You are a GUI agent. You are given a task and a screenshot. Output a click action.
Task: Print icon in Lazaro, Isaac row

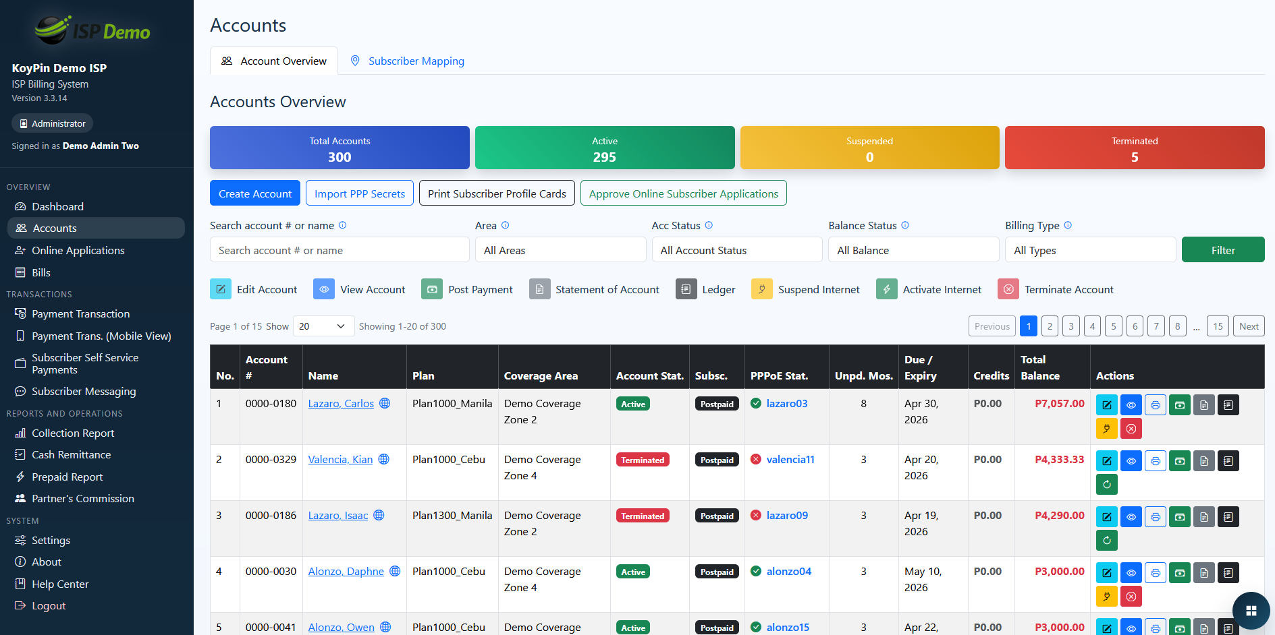click(x=1156, y=517)
